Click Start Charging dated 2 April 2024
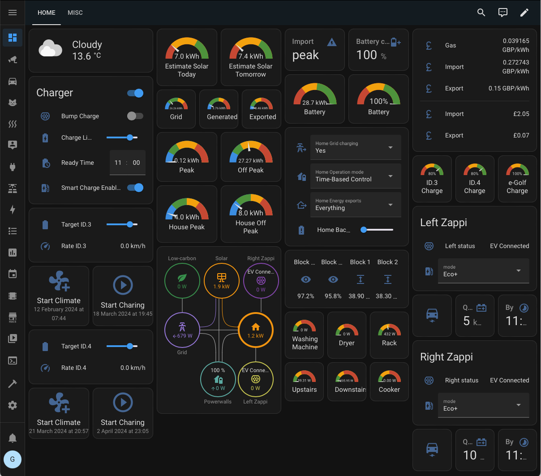Viewport: 541px width, 476px height. (x=123, y=413)
